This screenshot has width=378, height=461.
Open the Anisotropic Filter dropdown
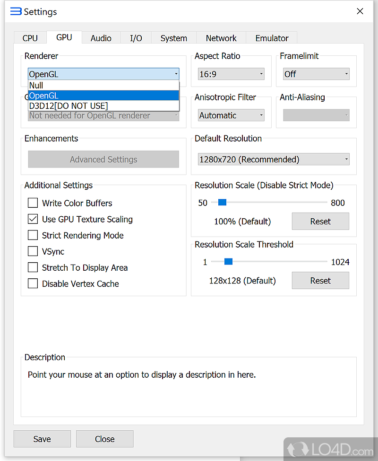[x=231, y=115]
